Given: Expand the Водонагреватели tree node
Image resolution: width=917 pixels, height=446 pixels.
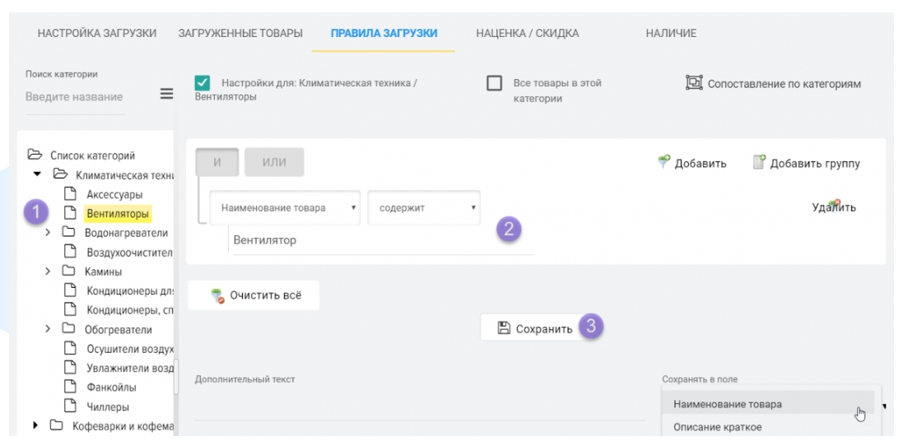Looking at the screenshot, I should (x=48, y=233).
